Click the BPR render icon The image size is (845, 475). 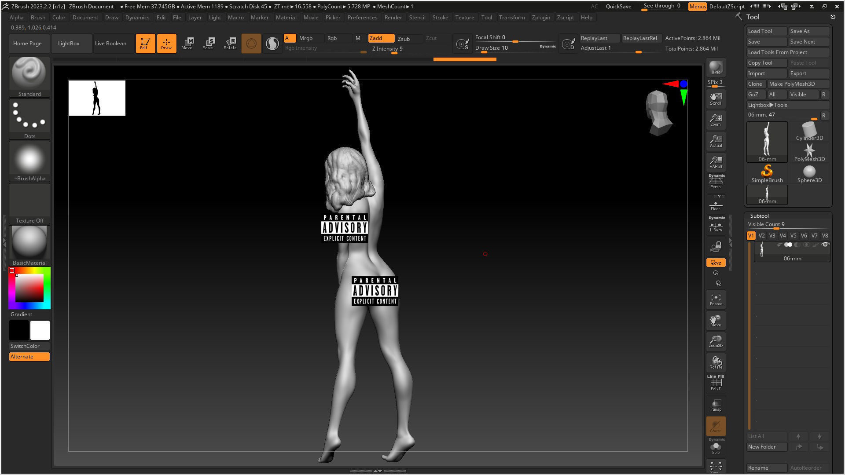pos(716,67)
